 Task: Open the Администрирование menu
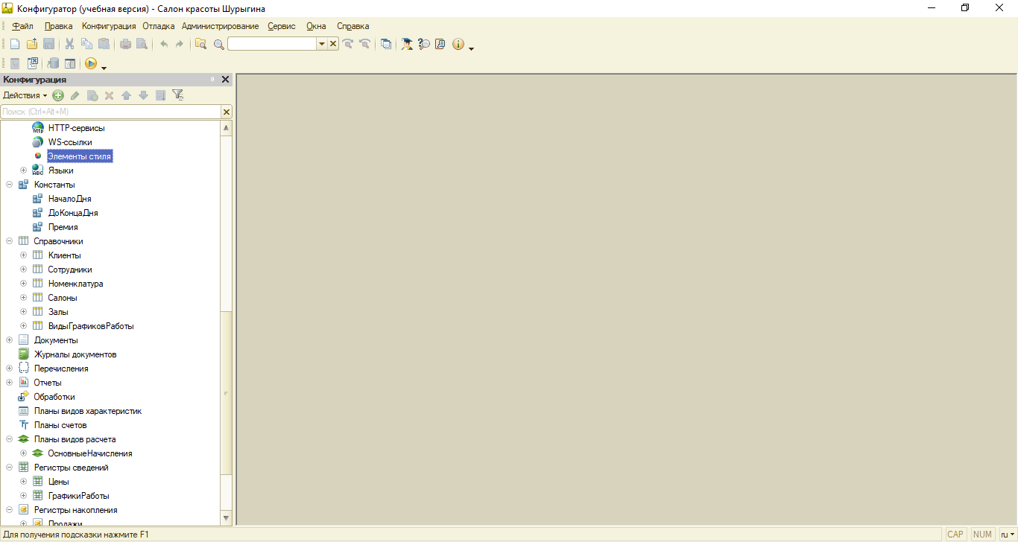(x=221, y=26)
